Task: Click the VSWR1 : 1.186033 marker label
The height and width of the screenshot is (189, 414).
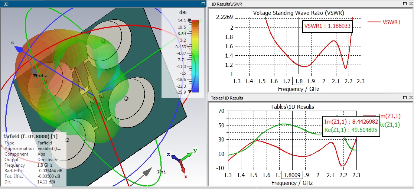Action: [327, 26]
